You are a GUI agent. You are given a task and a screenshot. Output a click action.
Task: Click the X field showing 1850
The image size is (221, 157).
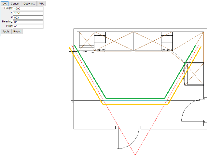point(28,13)
